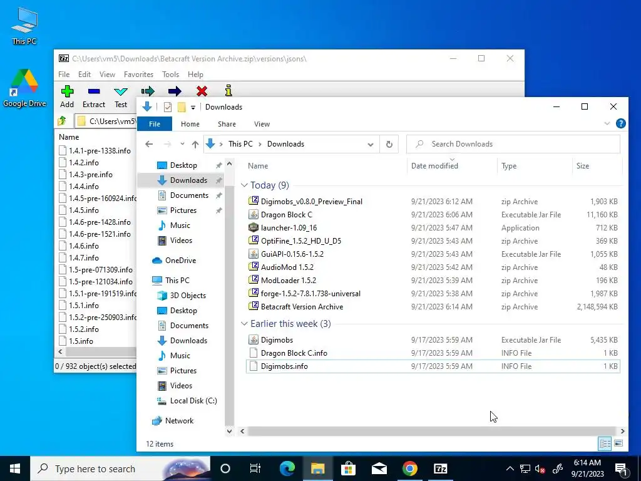Select Network in the navigation pane

179,420
